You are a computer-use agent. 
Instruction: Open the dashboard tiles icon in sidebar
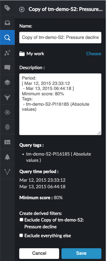tap(7, 142)
